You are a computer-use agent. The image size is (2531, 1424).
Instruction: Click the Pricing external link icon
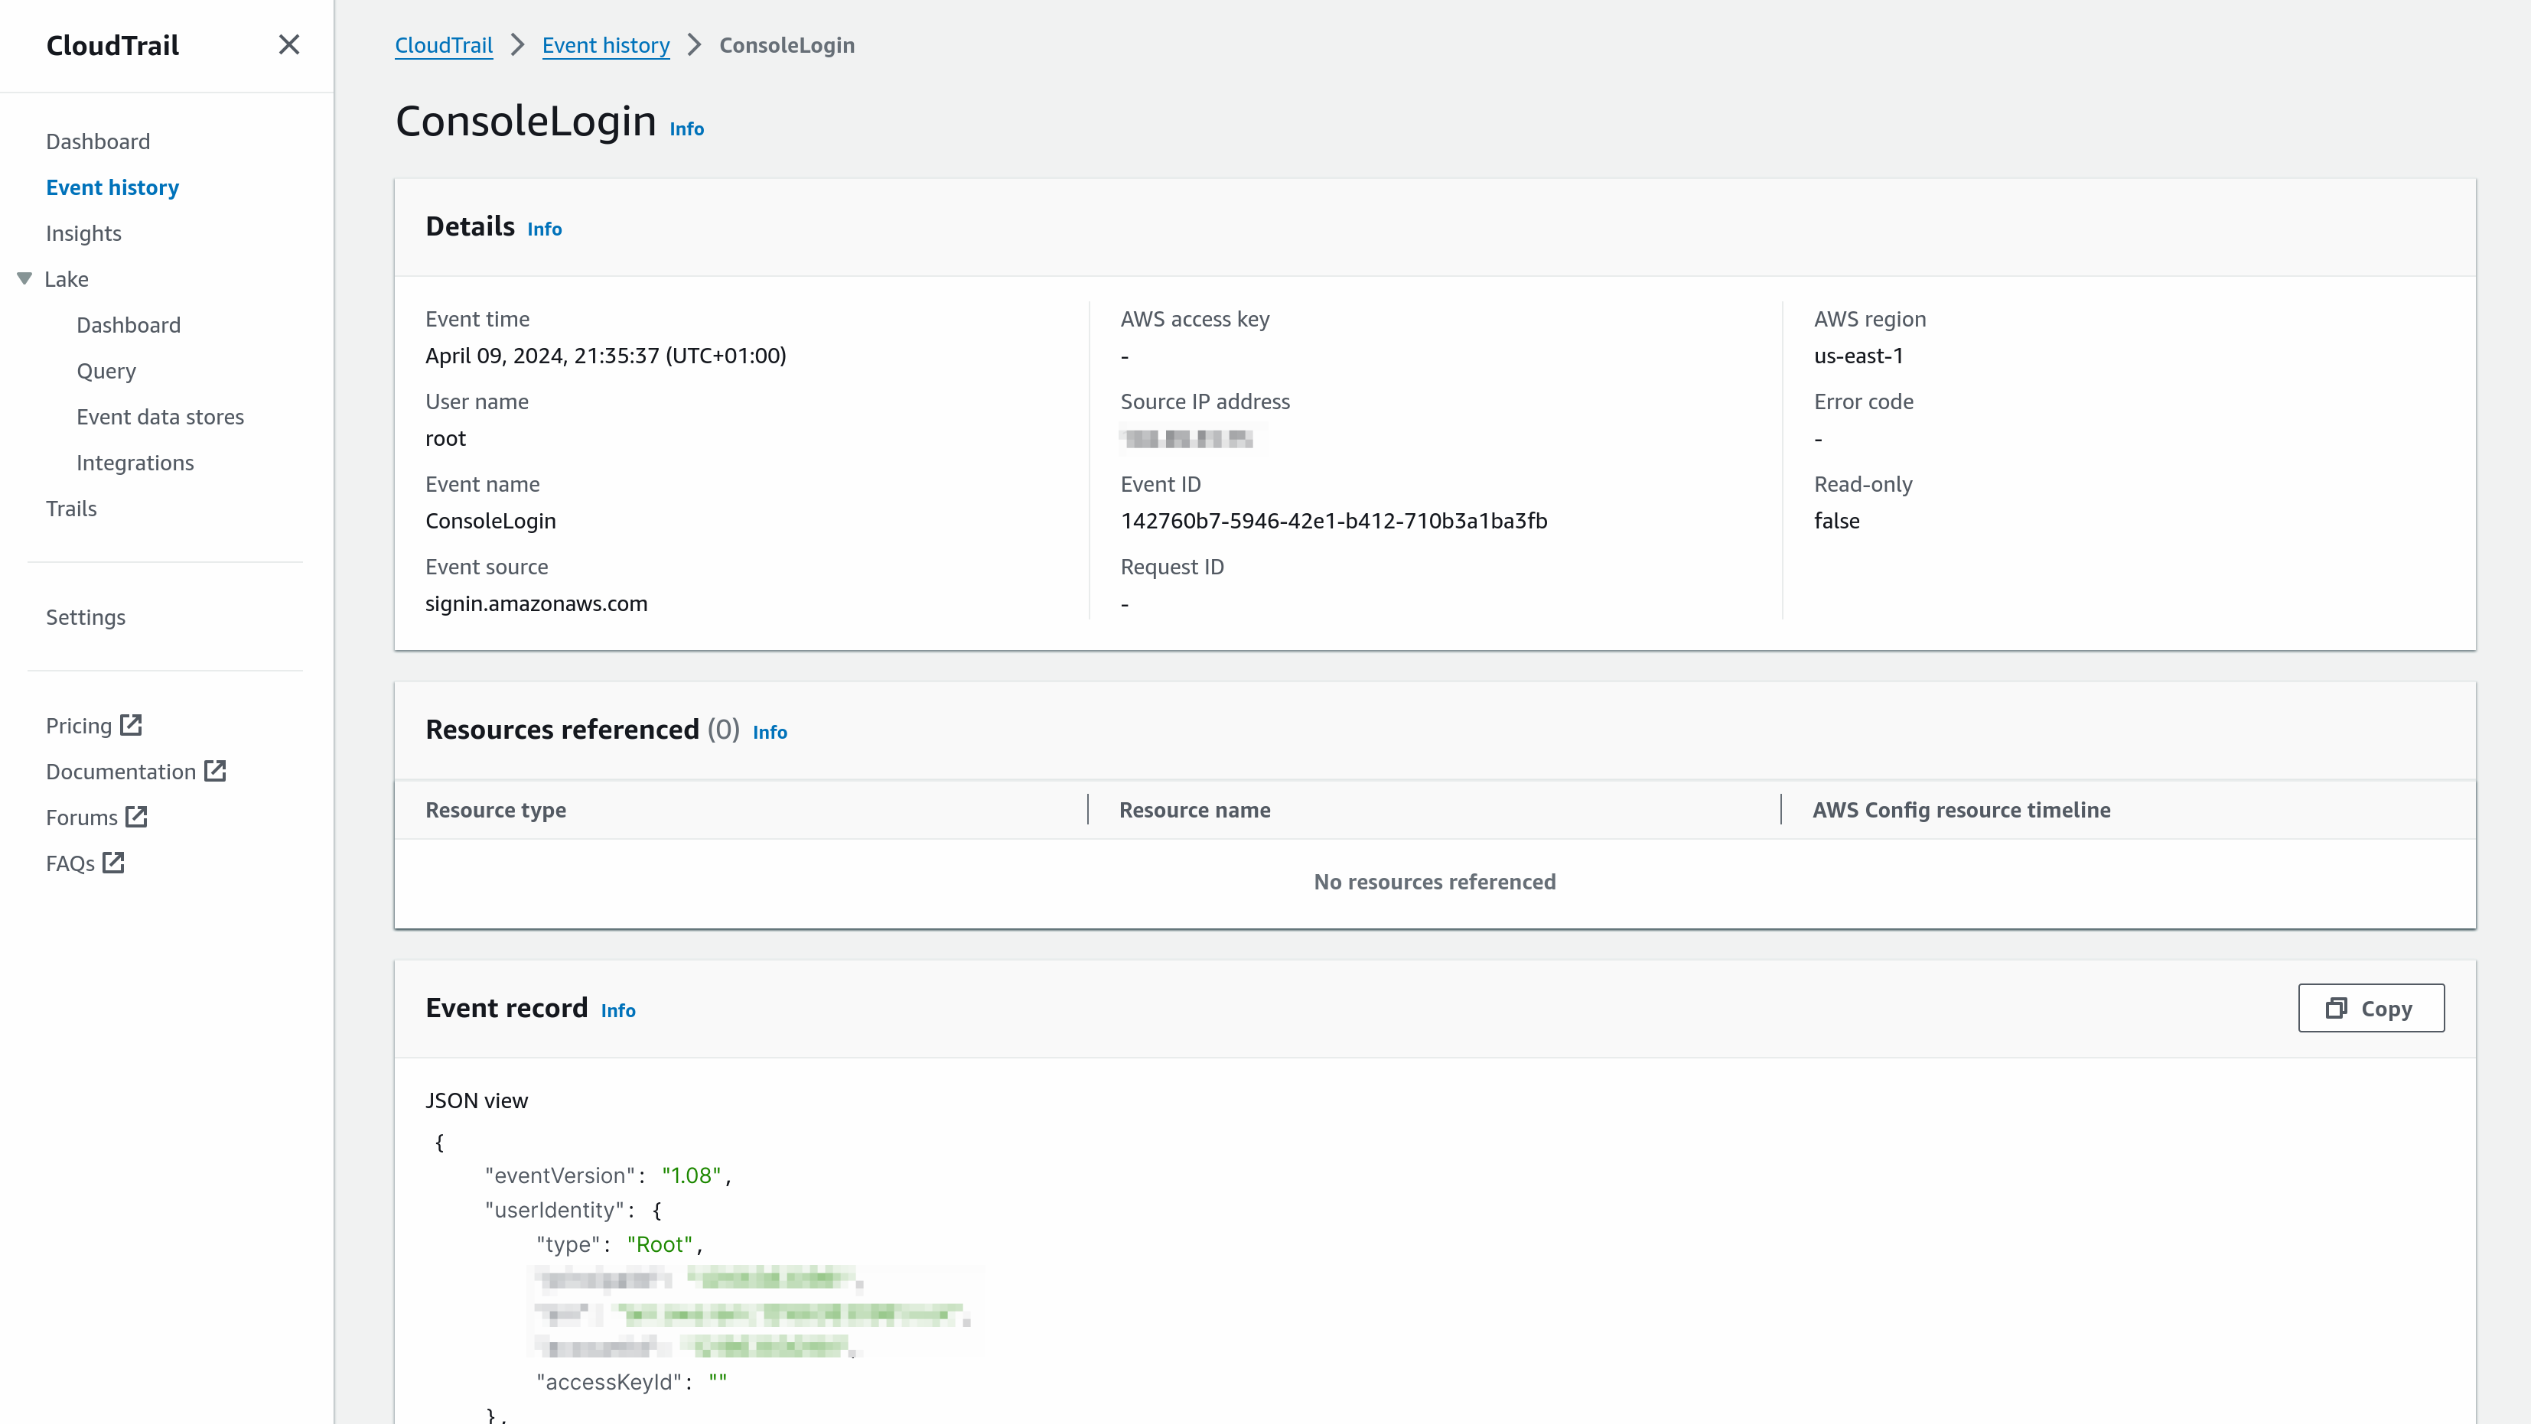131,725
